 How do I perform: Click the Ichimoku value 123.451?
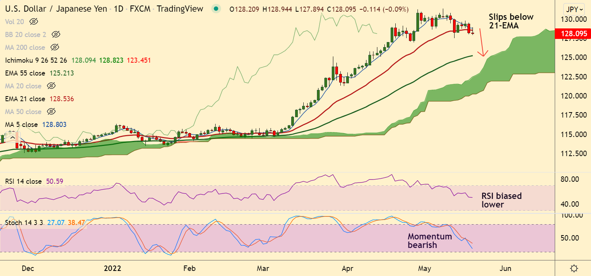(138, 60)
